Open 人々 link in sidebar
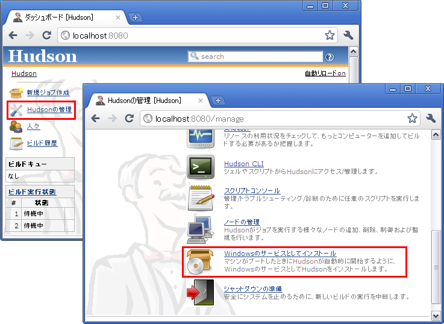 click(x=33, y=126)
